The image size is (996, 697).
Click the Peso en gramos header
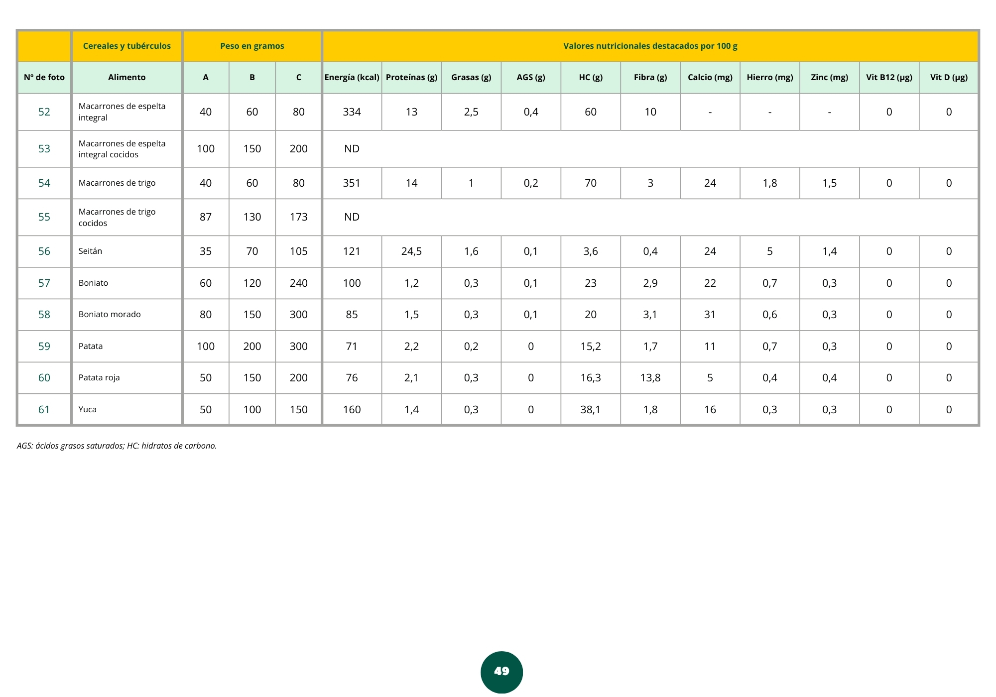(252, 46)
